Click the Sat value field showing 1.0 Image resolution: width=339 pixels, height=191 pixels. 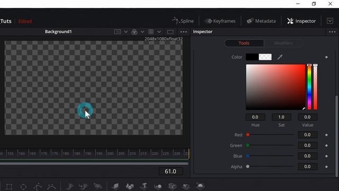[281, 117]
